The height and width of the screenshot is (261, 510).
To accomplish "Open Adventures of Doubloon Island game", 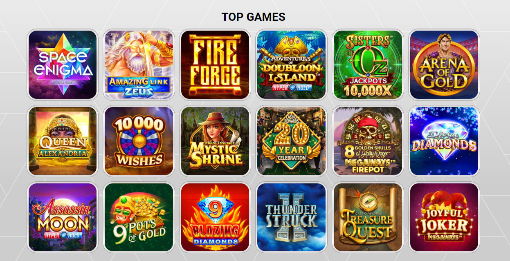I will point(291,65).
